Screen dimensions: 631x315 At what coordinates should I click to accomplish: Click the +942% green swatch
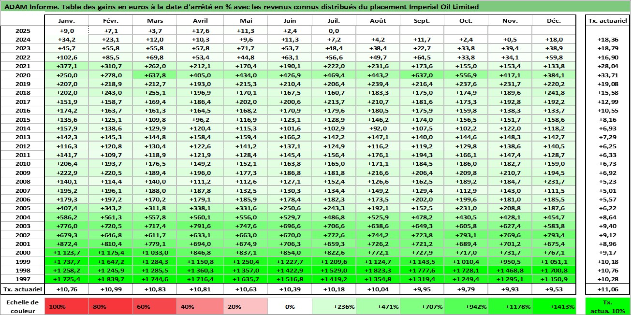tap(465, 306)
